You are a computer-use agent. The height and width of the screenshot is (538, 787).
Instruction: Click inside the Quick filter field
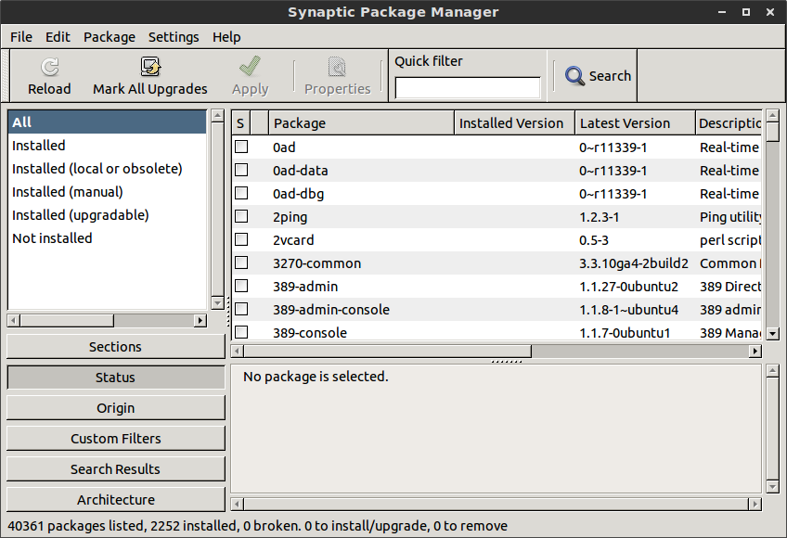(x=468, y=88)
